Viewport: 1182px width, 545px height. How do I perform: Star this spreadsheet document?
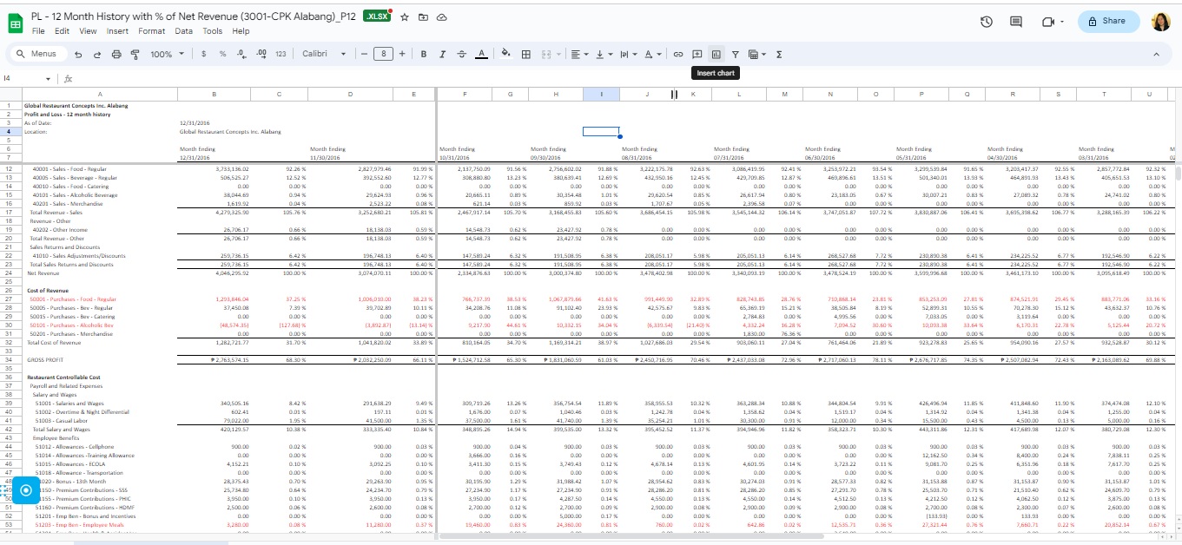[x=405, y=17]
